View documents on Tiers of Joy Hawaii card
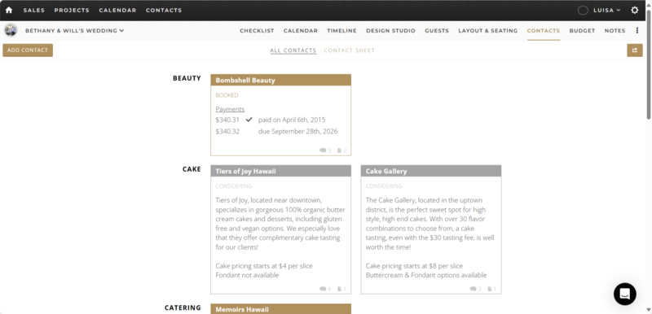This screenshot has height=314, width=652. (x=341, y=289)
